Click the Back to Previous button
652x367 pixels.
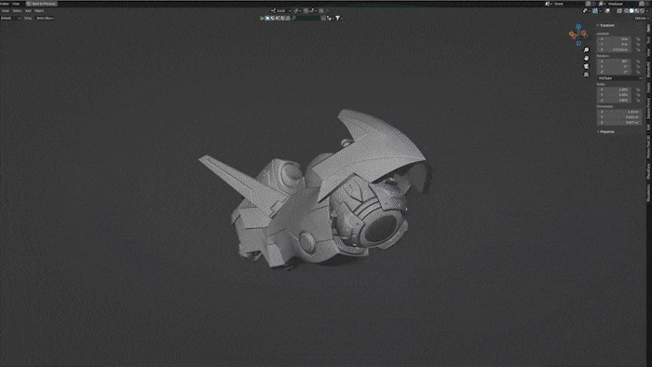[x=42, y=4]
